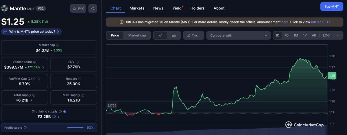Switch to line chart icon
This screenshot has width=347, height=135.
(x=160, y=35)
